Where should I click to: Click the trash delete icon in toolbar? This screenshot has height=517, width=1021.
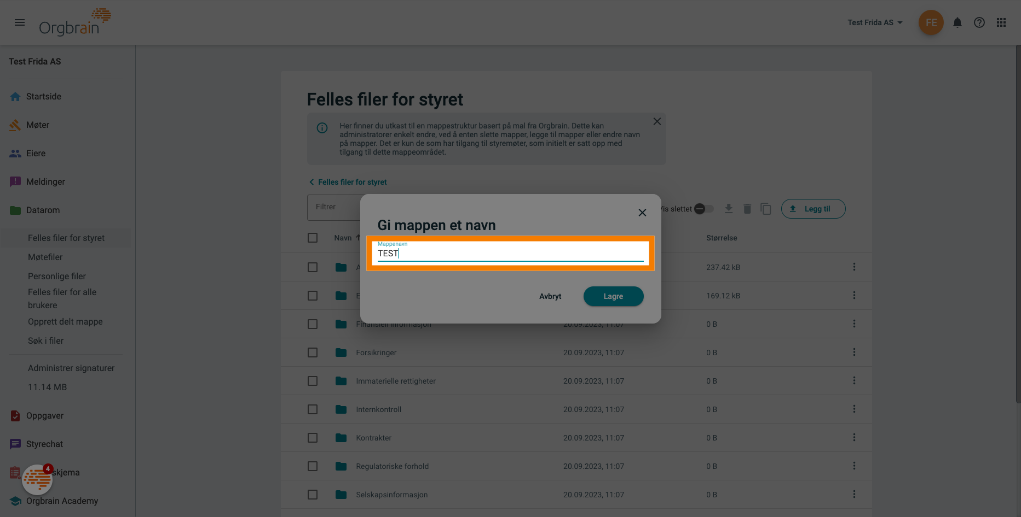point(747,209)
